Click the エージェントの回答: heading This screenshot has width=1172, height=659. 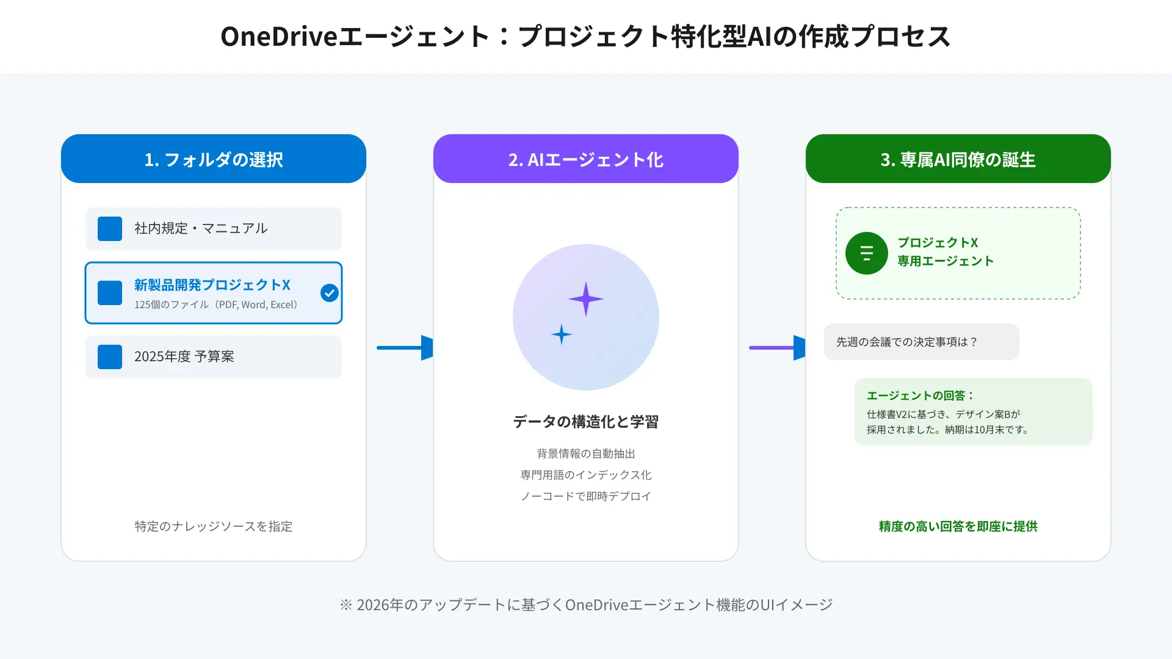[921, 395]
